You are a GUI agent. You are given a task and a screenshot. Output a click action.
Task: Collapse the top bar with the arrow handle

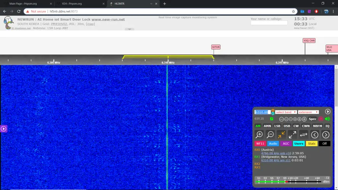pos(129,29)
